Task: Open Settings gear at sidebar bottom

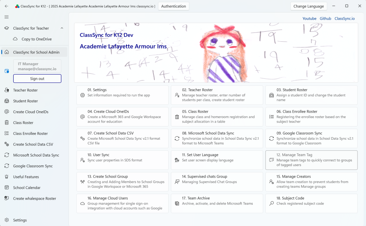Action: pos(7,220)
